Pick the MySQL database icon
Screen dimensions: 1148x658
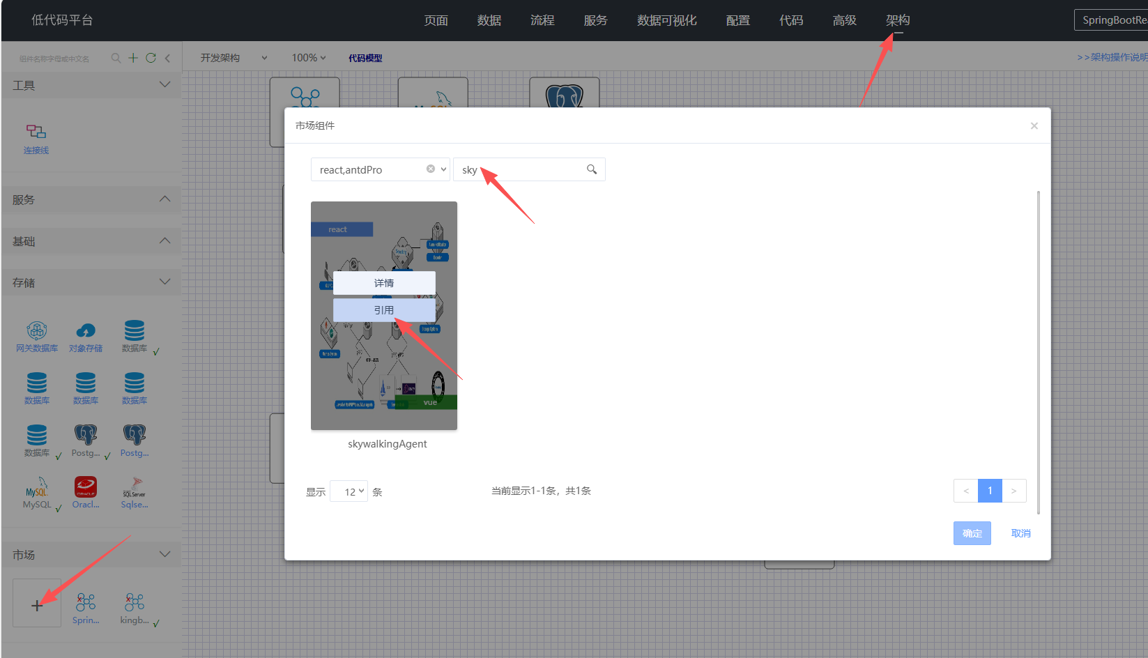point(37,487)
